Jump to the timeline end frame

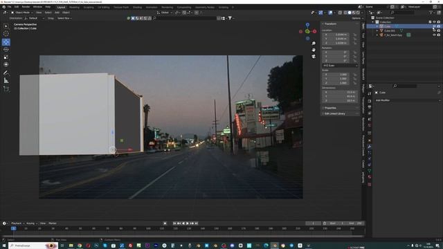[x=197, y=223]
